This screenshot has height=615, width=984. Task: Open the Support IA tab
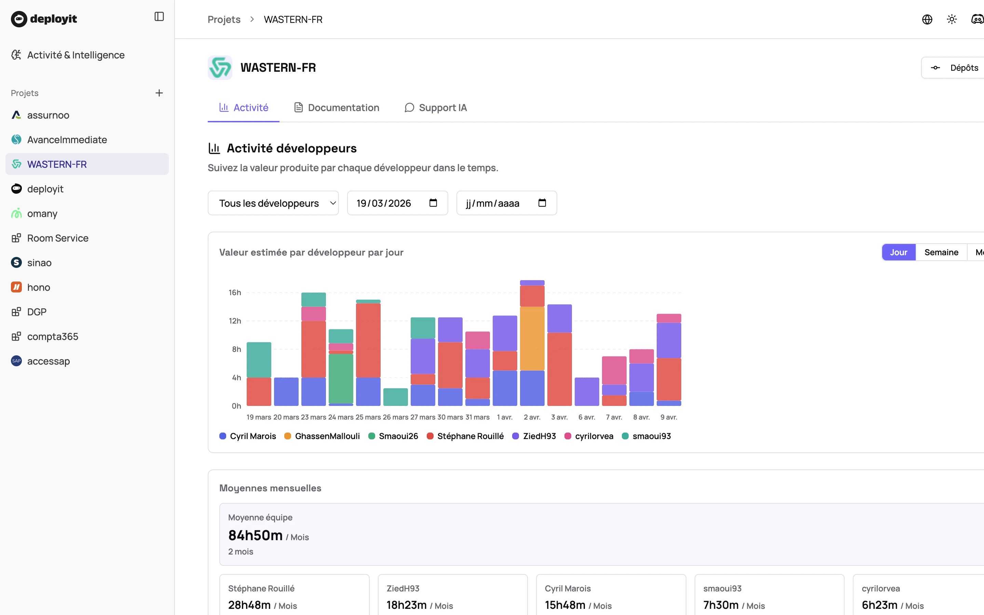[x=435, y=107]
